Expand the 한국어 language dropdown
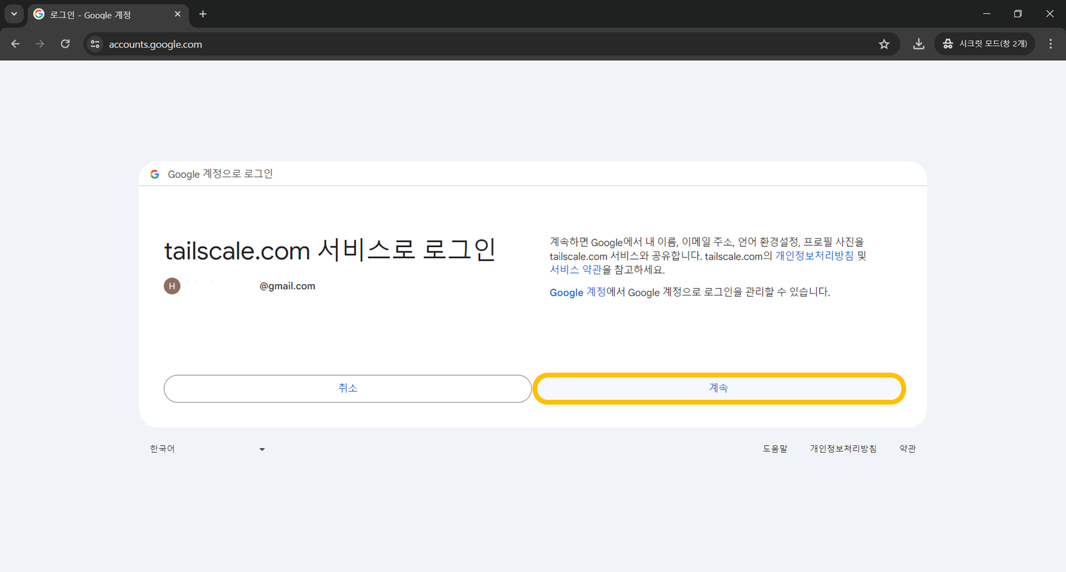 [x=207, y=449]
